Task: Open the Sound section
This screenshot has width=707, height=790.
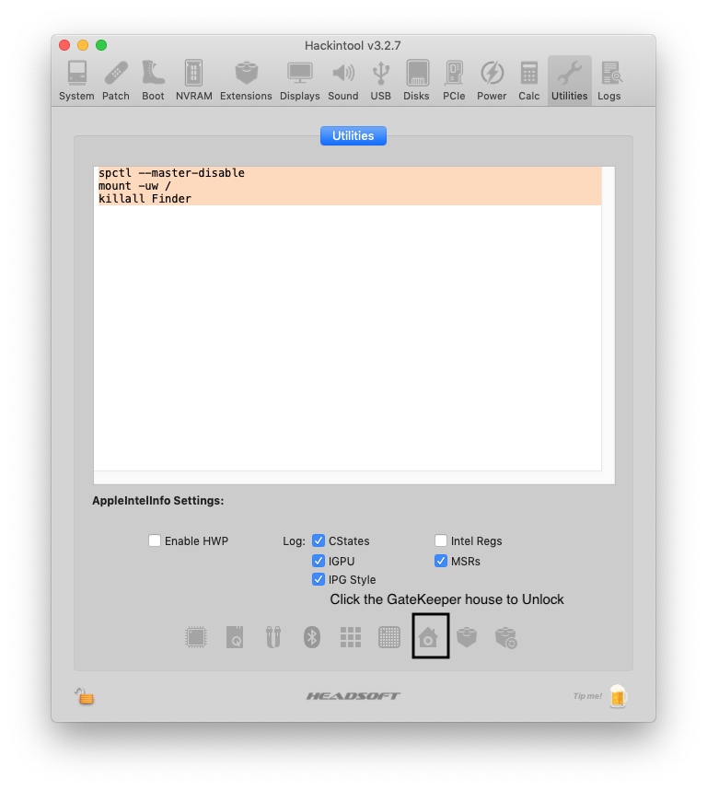Action: (343, 81)
